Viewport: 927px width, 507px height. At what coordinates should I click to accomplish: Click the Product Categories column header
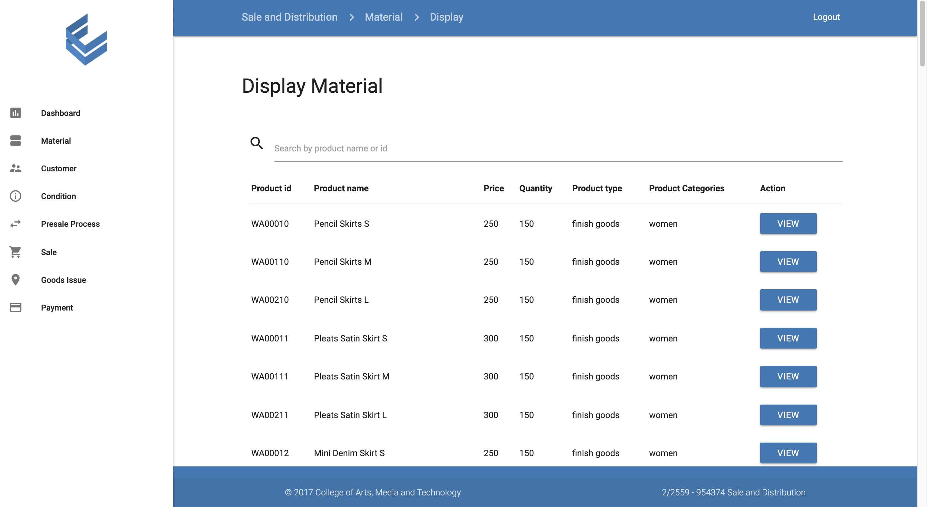tap(687, 188)
